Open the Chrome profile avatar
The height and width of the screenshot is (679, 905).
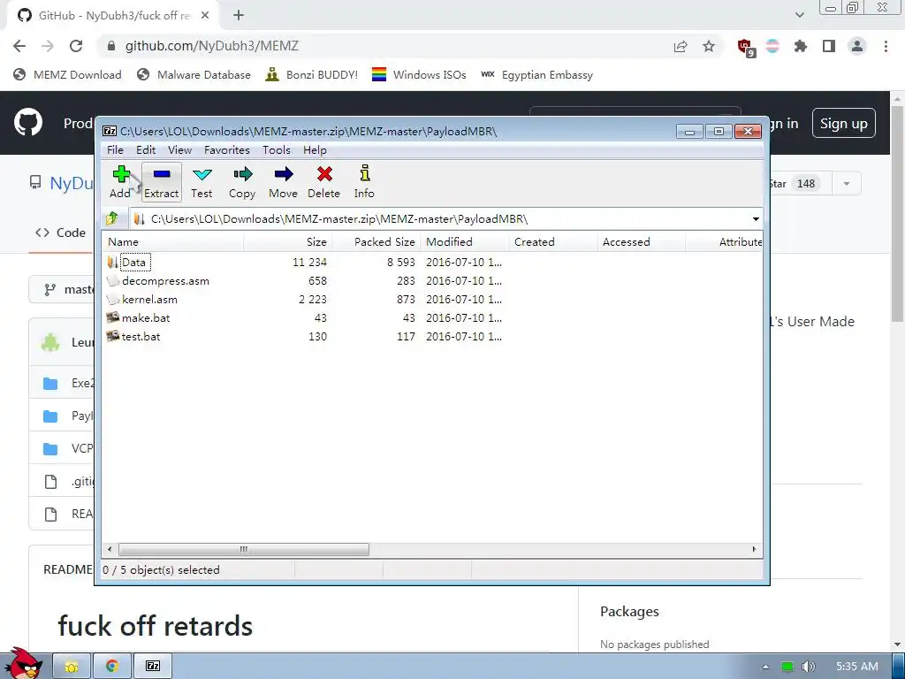click(x=857, y=46)
